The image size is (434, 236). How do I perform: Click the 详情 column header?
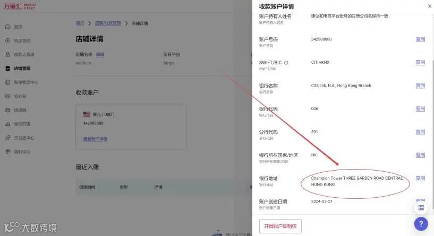(158, 187)
